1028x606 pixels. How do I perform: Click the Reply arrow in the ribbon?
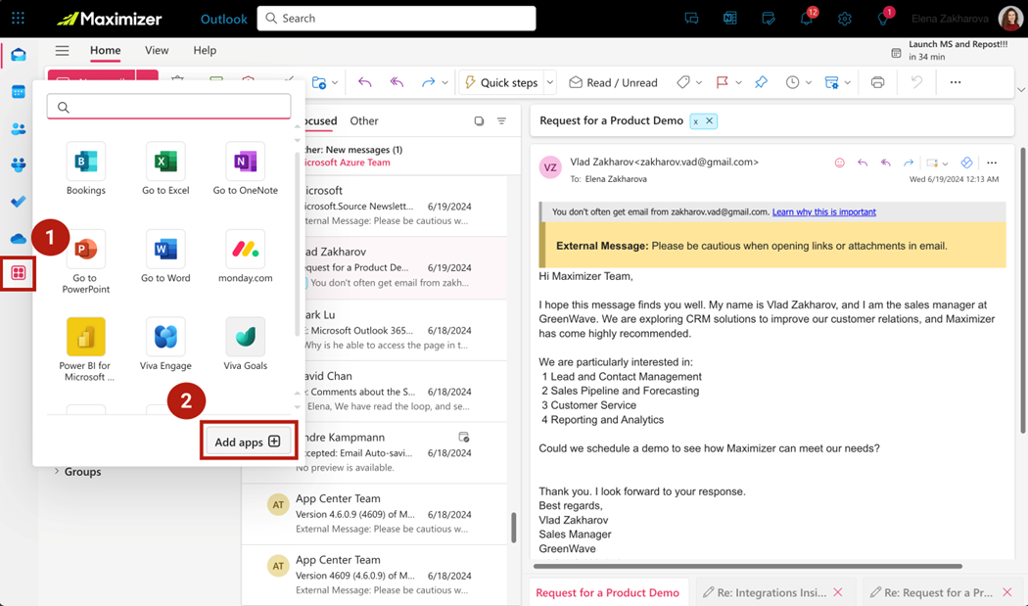coord(364,82)
